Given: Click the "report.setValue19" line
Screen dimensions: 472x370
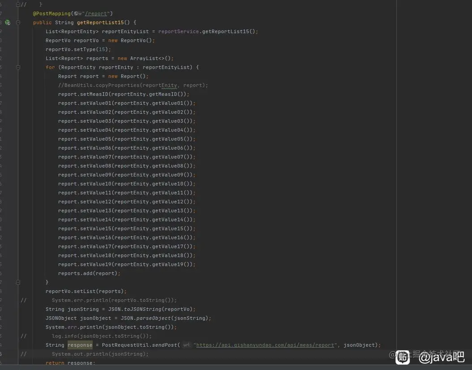Looking at the screenshot, I should coord(127,265).
